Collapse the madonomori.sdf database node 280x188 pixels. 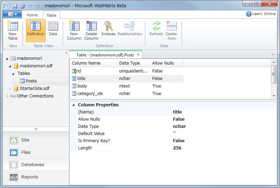(x=10, y=66)
